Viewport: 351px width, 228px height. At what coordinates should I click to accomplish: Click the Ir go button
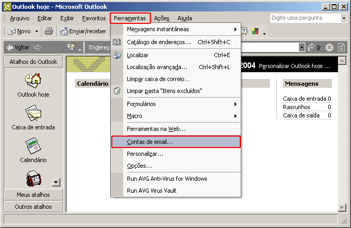pos(315,47)
